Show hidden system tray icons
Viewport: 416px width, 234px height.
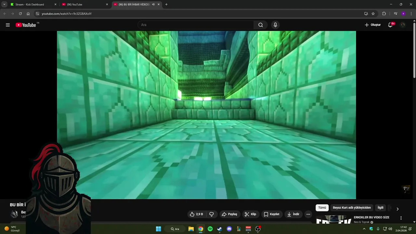tap(364, 229)
